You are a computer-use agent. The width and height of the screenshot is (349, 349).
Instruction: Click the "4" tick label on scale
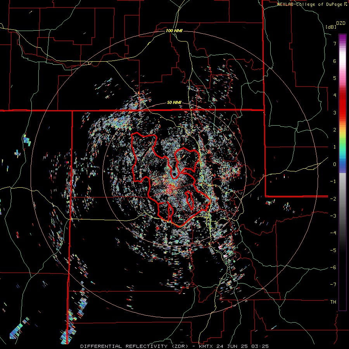click(x=335, y=95)
